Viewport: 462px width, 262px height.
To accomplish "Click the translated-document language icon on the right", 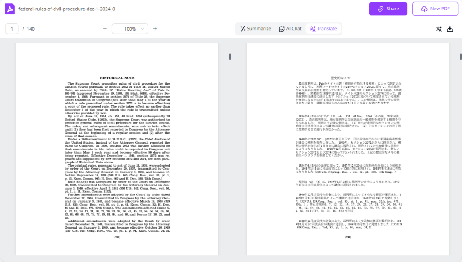I will coord(439,28).
